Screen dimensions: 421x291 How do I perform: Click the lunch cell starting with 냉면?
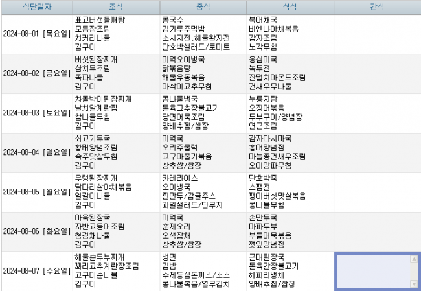[x=203, y=270]
